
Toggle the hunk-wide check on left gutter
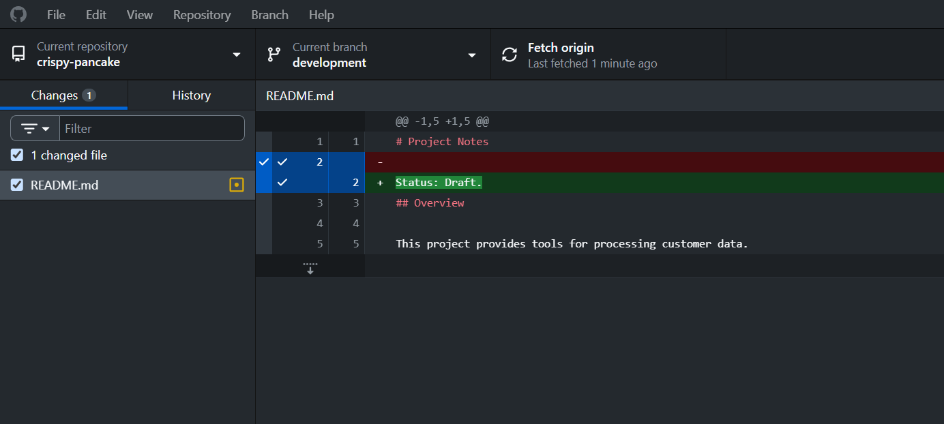point(264,162)
